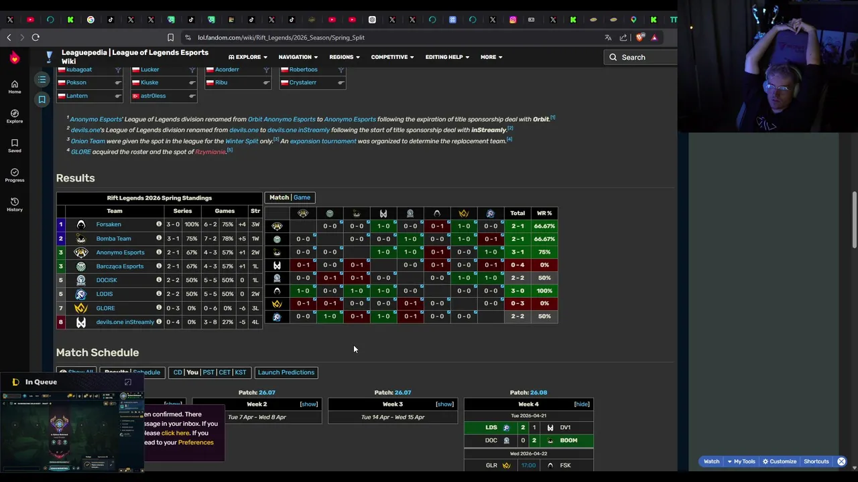Image resolution: width=858 pixels, height=482 pixels.
Task: Open the Fandom Home sidebar icon
Action: [x=14, y=87]
